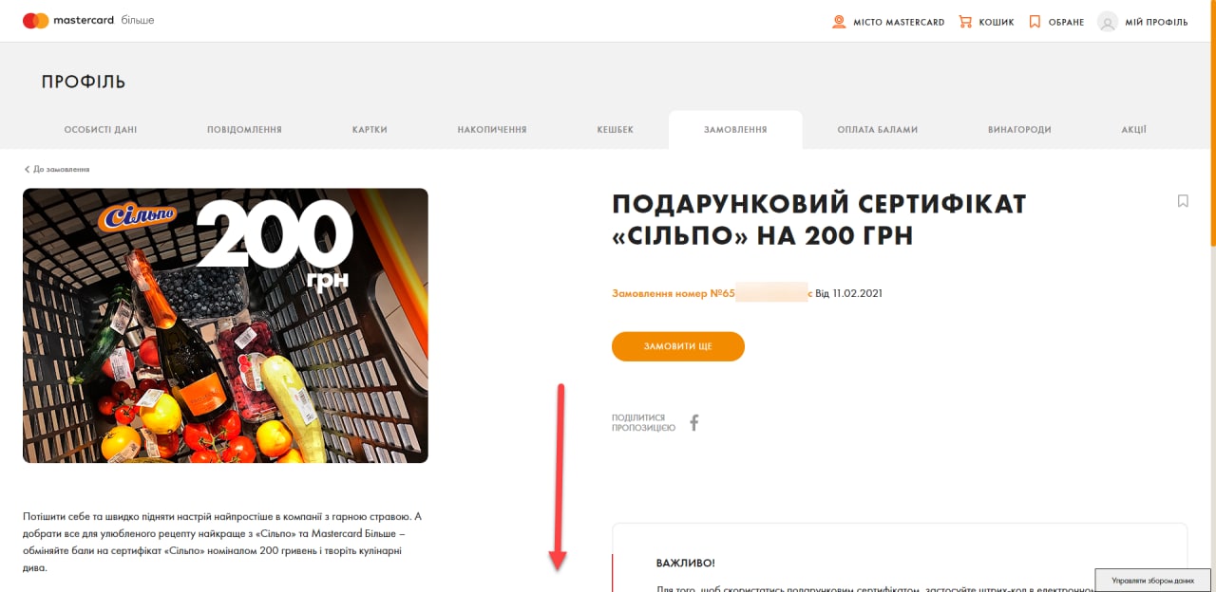Select the Оплата балами tab
The image size is (1216, 592).
(878, 130)
